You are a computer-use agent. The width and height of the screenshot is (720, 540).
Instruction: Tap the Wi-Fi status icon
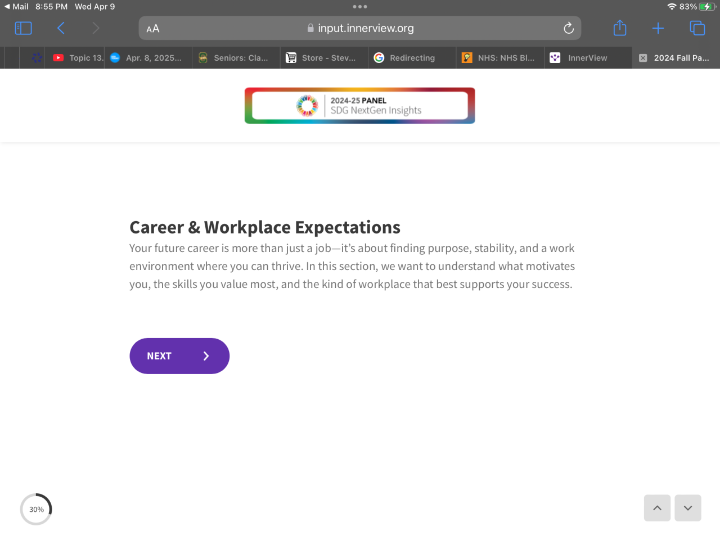[672, 7]
